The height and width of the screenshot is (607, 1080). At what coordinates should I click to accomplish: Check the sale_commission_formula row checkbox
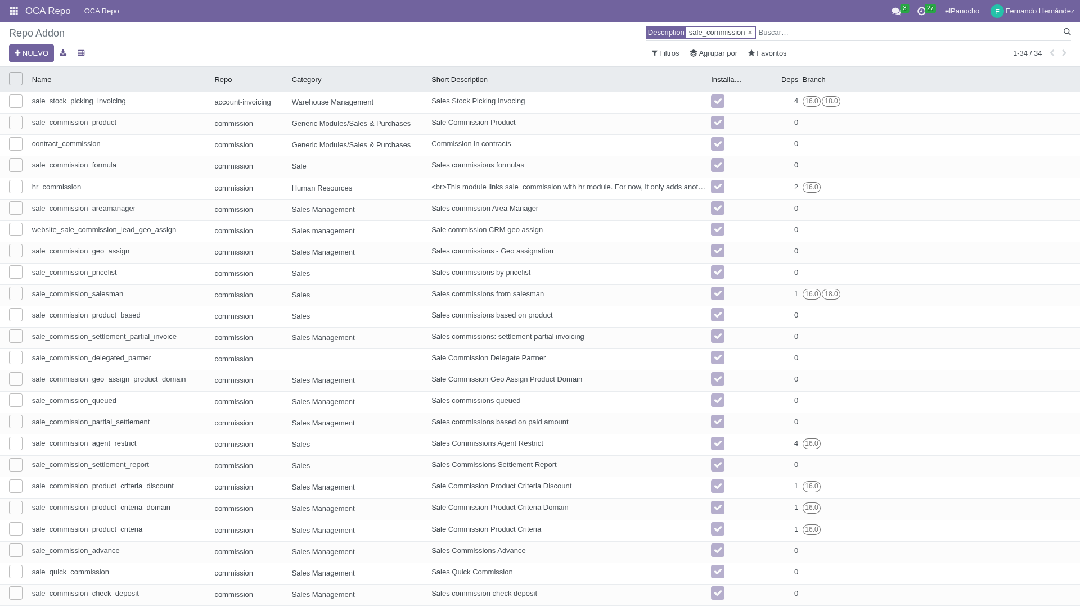coord(16,165)
